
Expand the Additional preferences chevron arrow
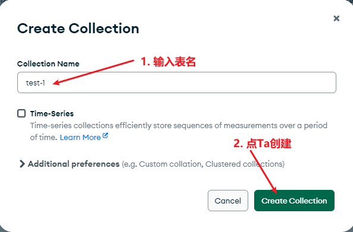[x=22, y=164]
